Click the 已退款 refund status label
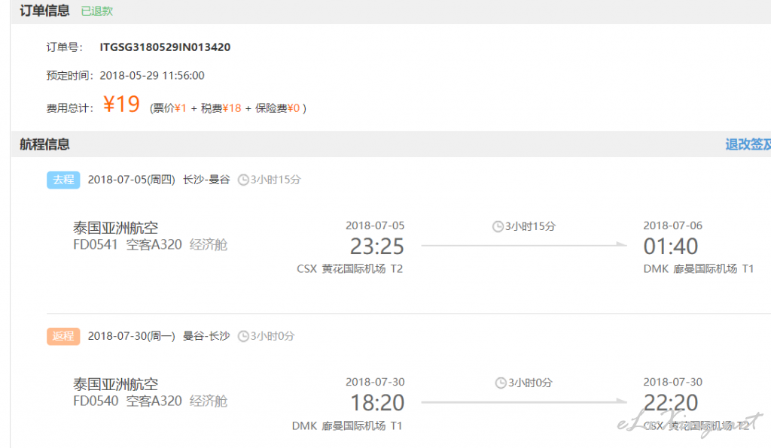771x448 pixels. (97, 11)
